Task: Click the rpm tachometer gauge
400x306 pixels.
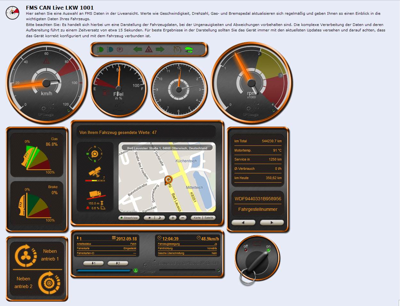Action: pyautogui.click(x=251, y=83)
